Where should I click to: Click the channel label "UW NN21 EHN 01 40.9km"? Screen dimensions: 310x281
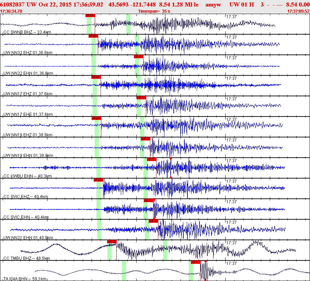point(28,238)
